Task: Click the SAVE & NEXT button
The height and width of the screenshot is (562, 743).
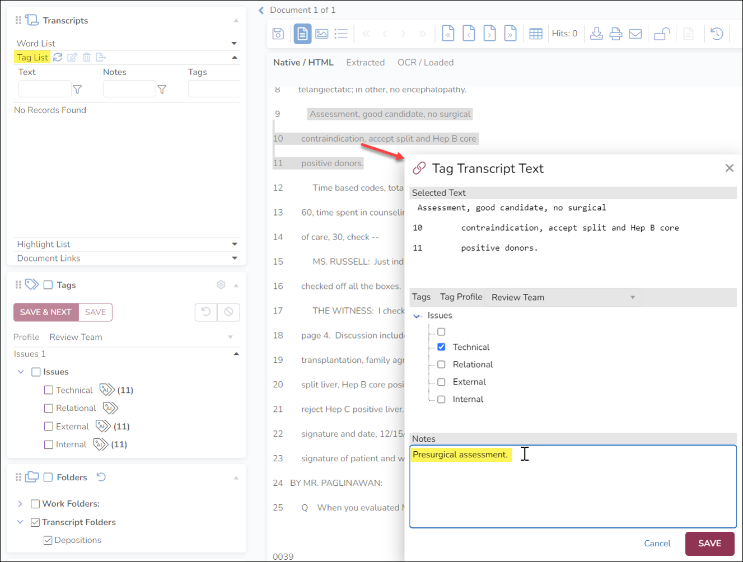Action: [46, 312]
